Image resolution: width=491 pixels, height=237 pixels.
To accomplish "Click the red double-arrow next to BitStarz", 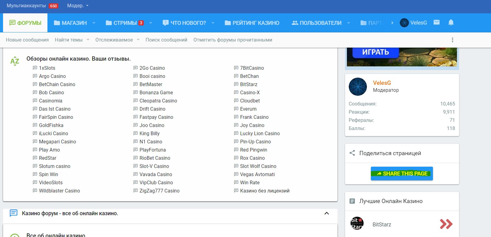I will point(446,224).
